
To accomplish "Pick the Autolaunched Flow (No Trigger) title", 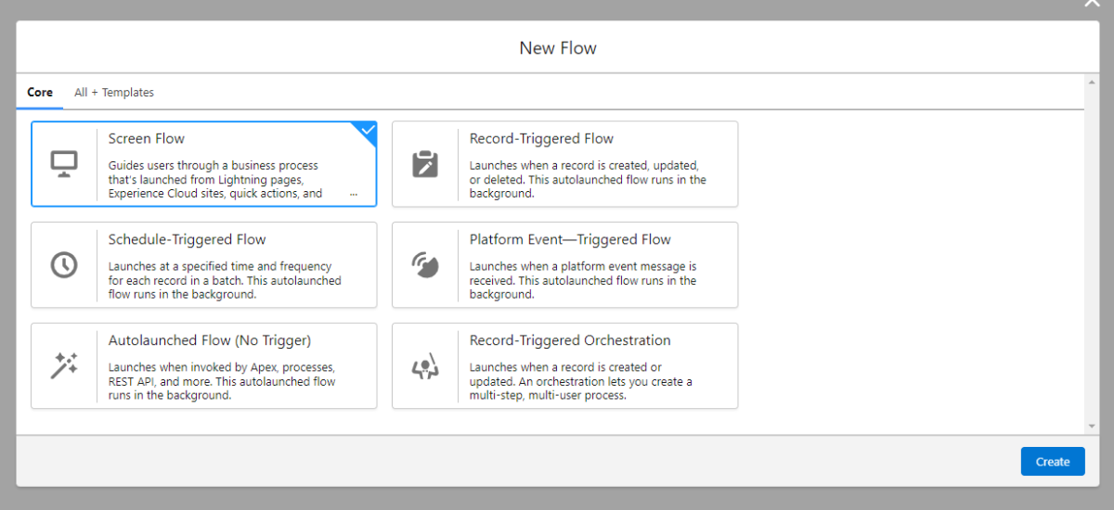I will [209, 341].
